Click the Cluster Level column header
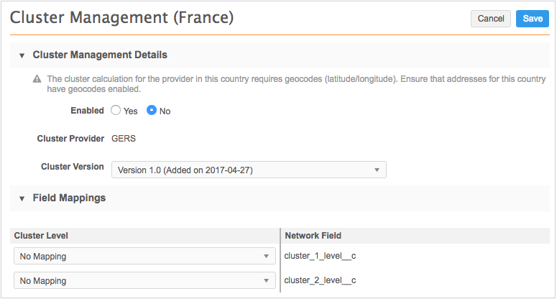This screenshot has width=557, height=299. [x=41, y=236]
